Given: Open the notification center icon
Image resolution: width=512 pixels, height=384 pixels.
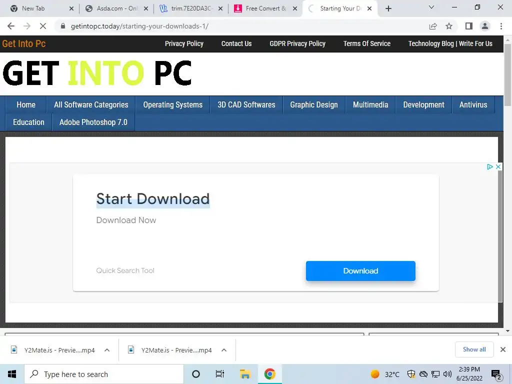Looking at the screenshot, I should [496, 374].
